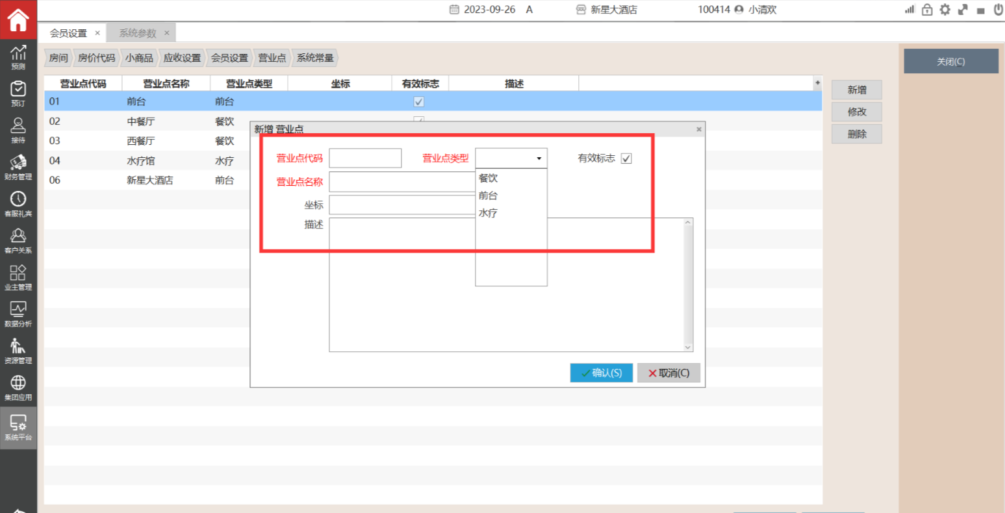This screenshot has height=513, width=1005.
Task: Click the 营业点代码 input field
Action: 365,158
